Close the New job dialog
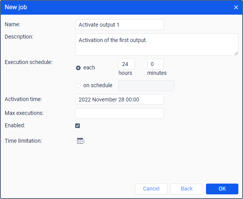 (236, 7)
